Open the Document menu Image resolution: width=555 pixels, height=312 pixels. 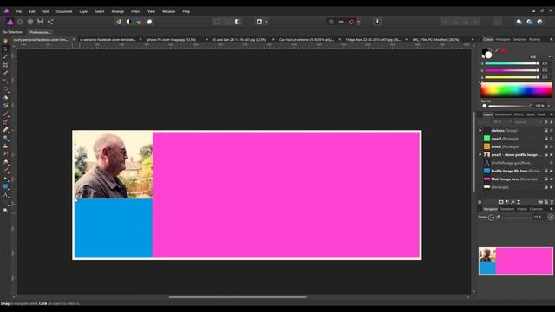(63, 11)
